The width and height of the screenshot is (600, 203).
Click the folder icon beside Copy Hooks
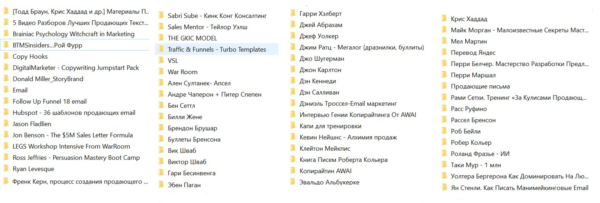6,56
